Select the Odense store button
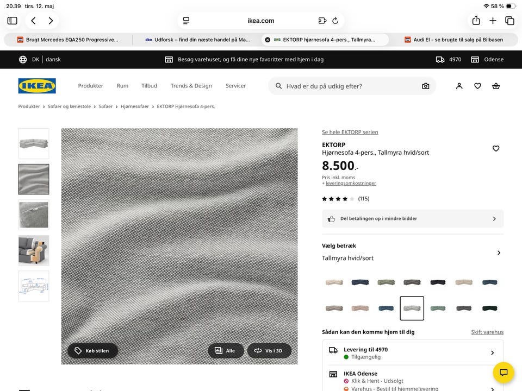Viewport: 522px width, 391px height. 487,60
